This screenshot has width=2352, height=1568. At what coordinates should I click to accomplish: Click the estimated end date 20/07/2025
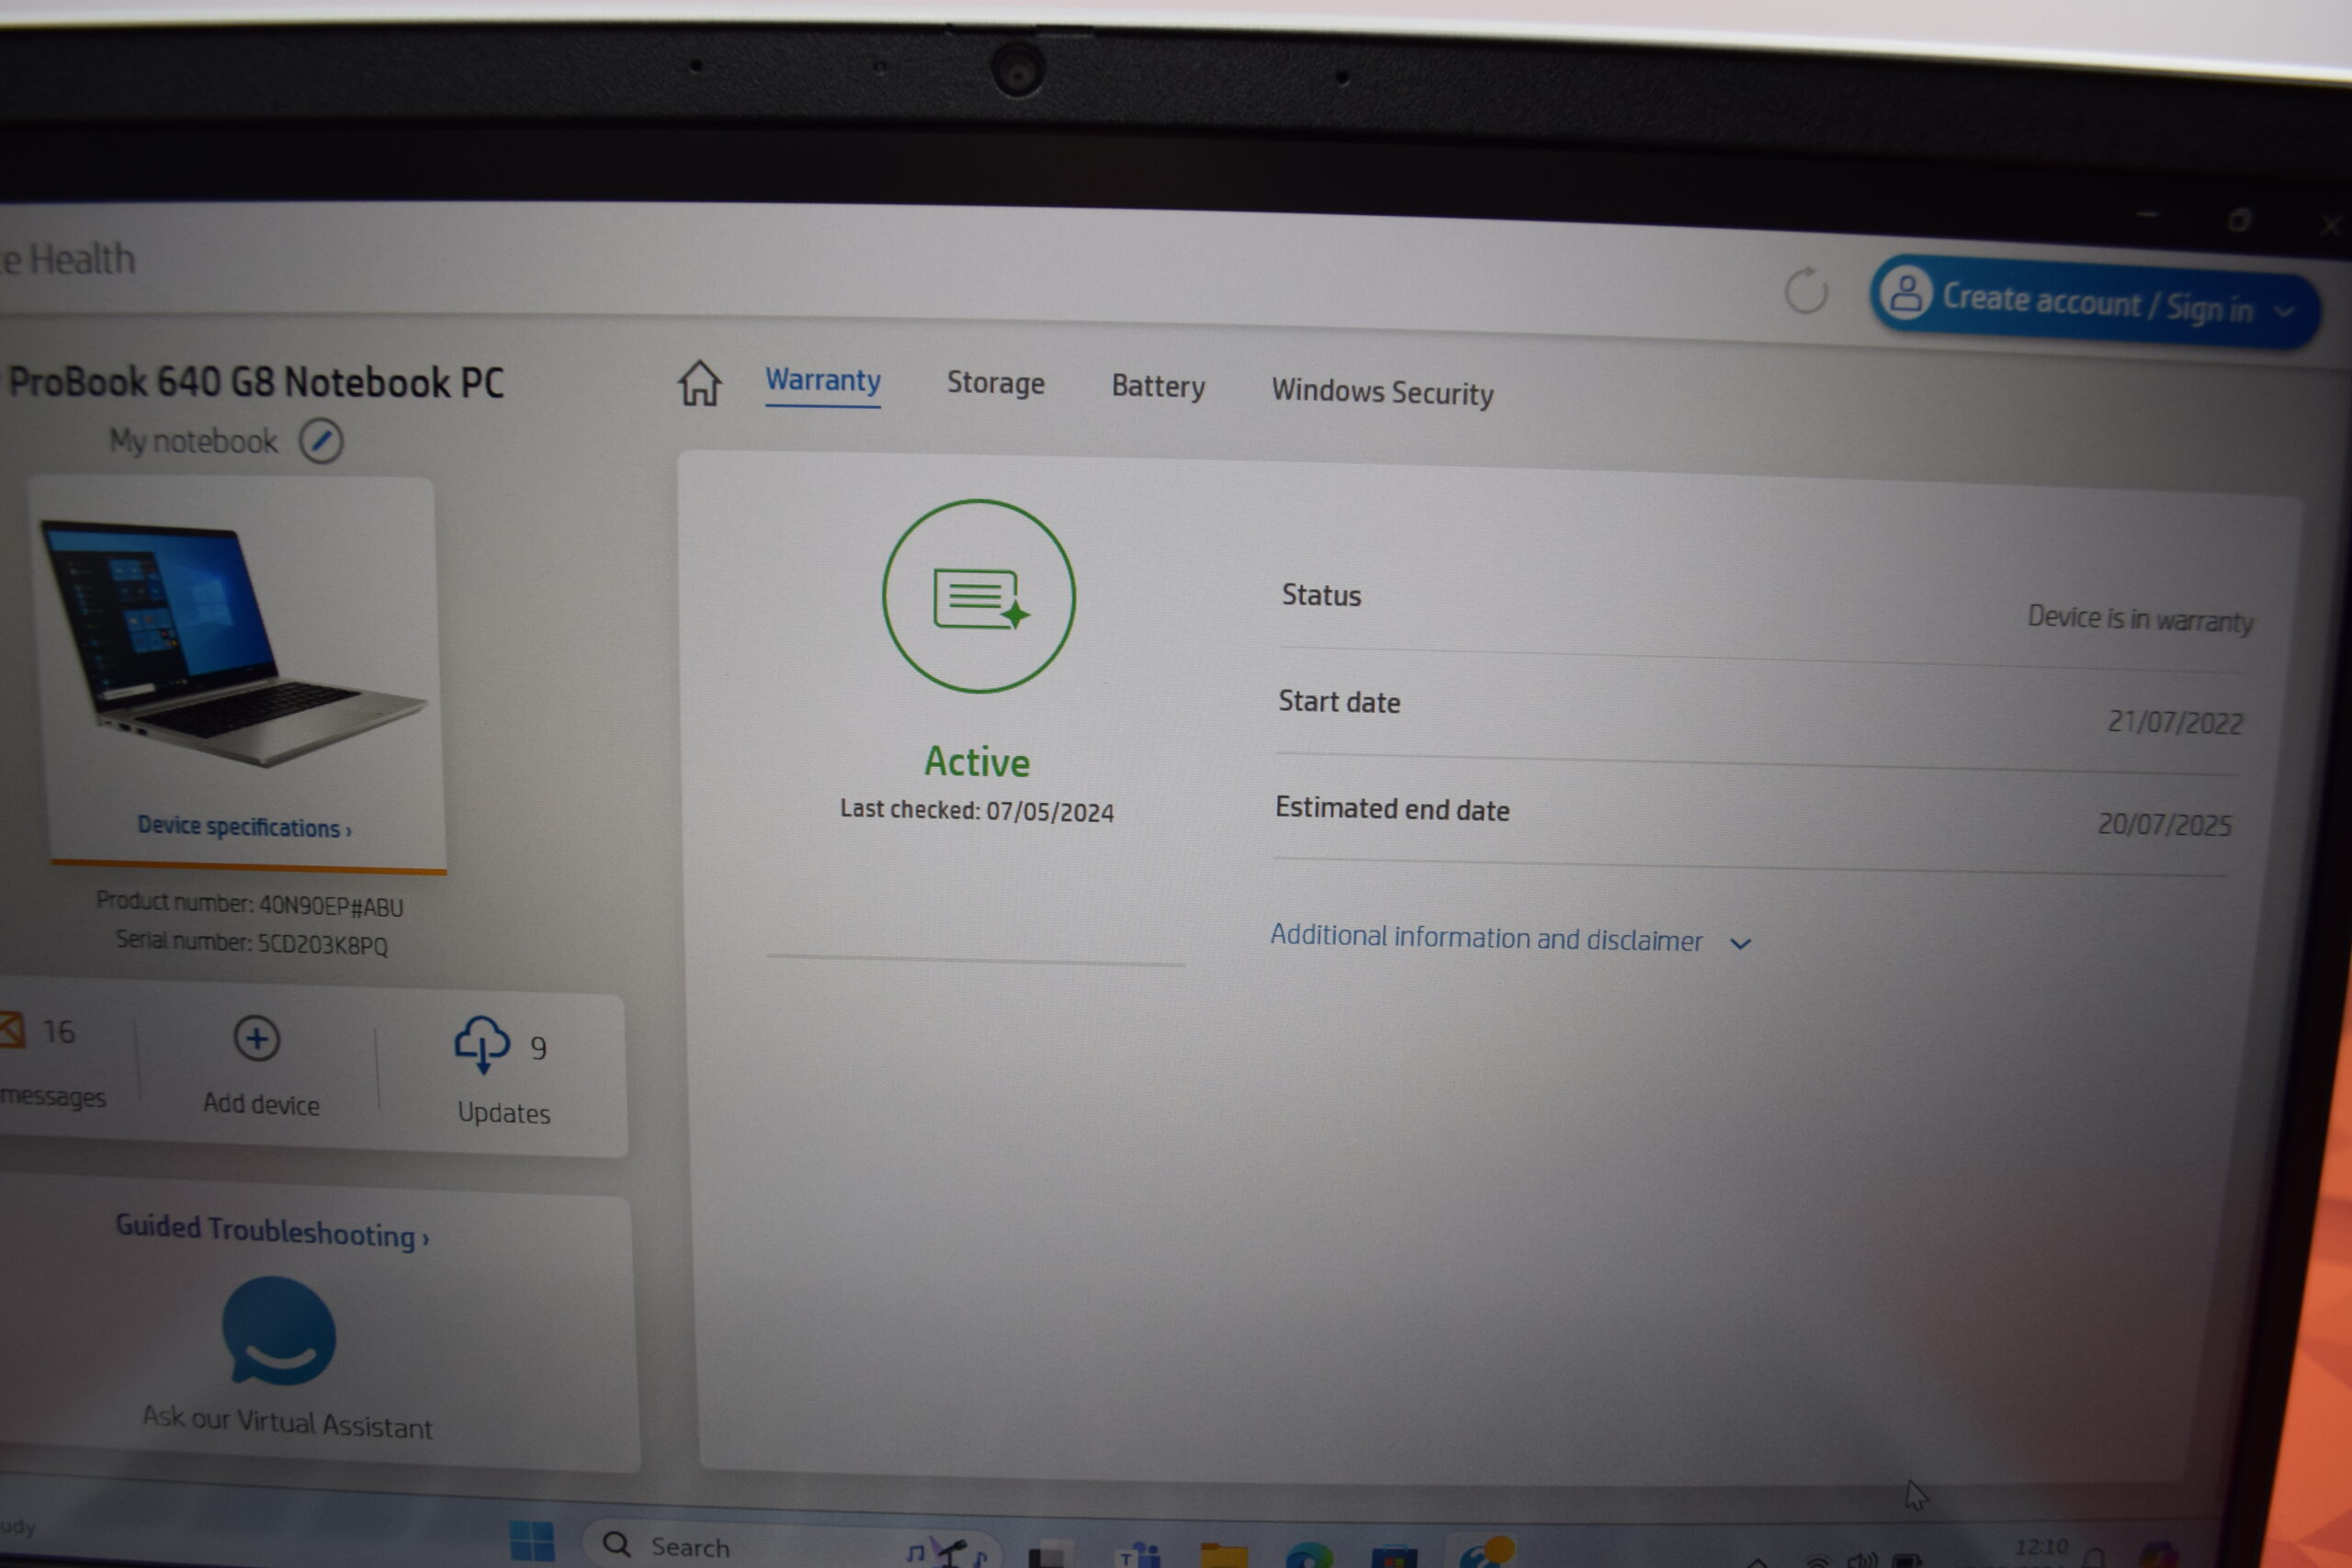[2164, 824]
